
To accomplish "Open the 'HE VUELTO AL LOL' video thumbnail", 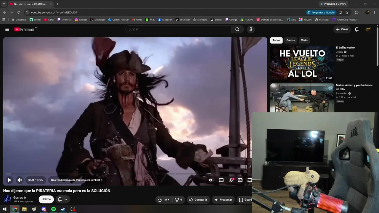I will 302,64.
